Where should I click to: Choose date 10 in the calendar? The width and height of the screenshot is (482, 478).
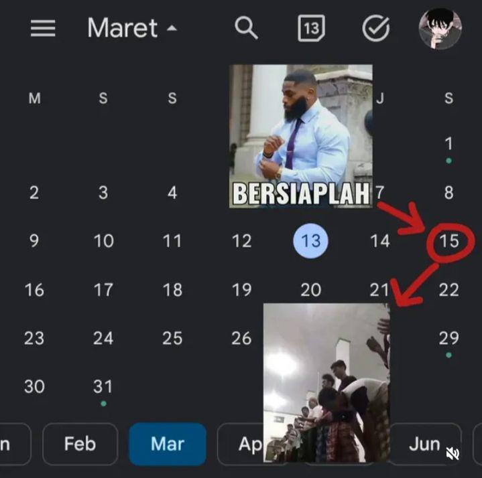point(104,241)
